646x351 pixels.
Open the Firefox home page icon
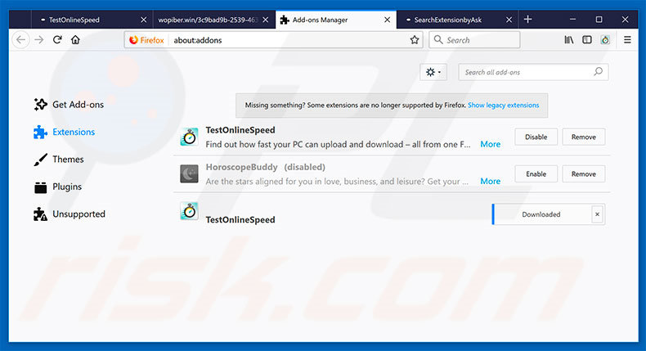coord(75,40)
